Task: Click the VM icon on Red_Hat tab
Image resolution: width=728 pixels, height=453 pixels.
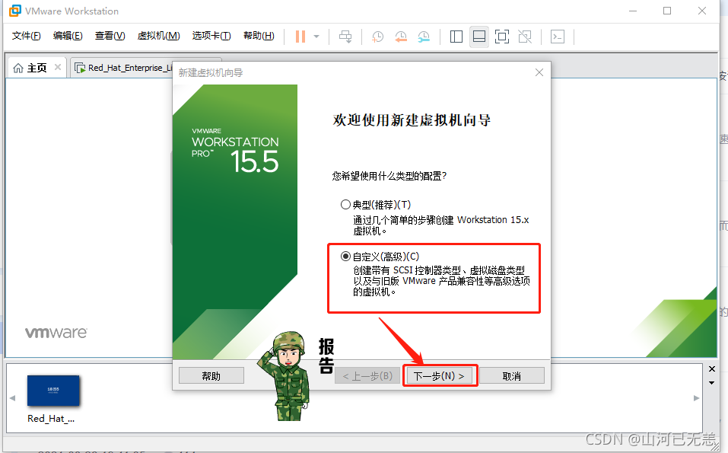Action: pyautogui.click(x=80, y=69)
